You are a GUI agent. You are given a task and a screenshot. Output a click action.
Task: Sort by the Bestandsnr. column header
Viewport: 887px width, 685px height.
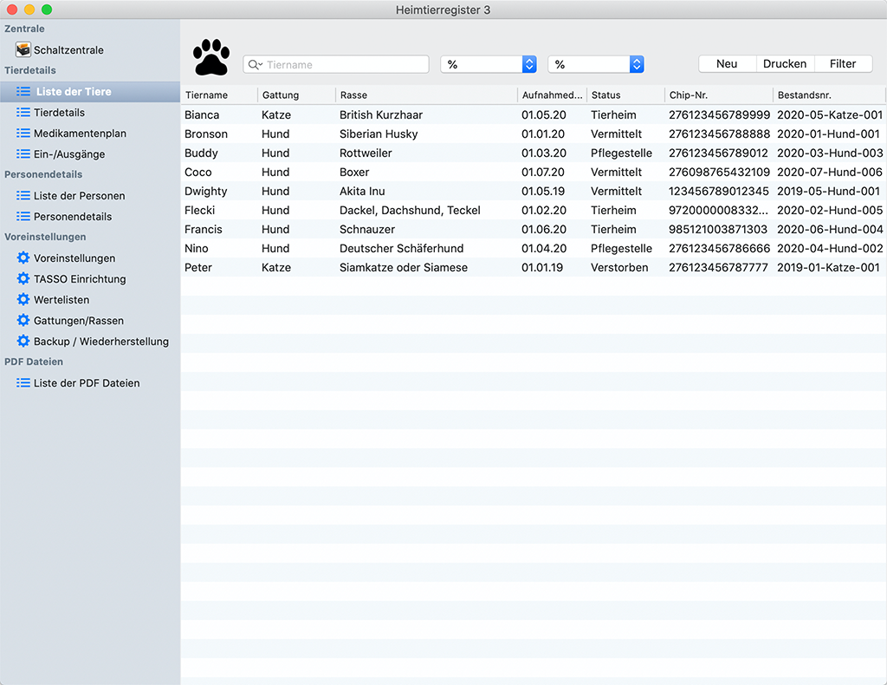[x=829, y=95]
